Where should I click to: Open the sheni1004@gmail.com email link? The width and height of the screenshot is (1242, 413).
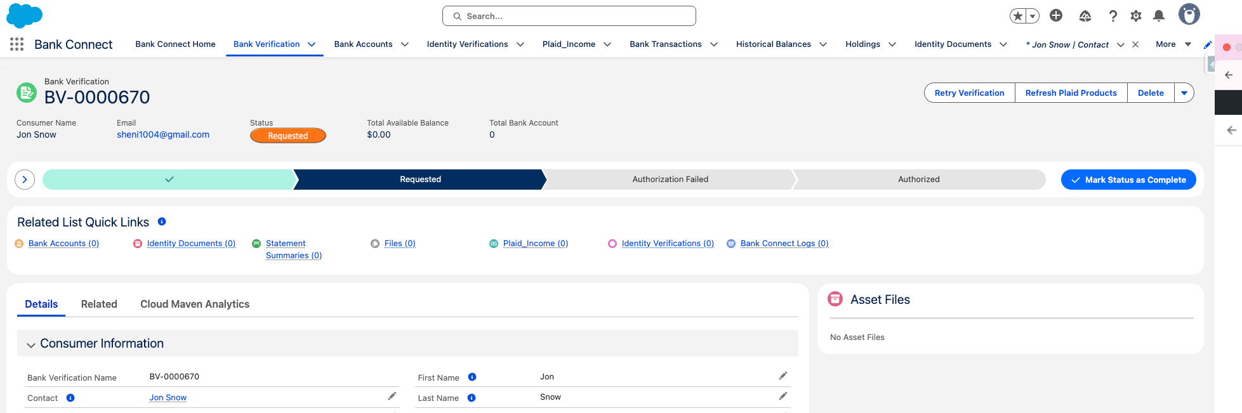tap(163, 134)
